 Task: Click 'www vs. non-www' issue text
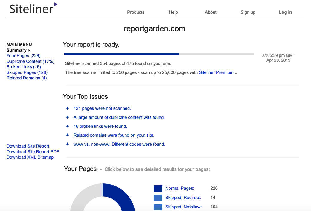(119, 144)
